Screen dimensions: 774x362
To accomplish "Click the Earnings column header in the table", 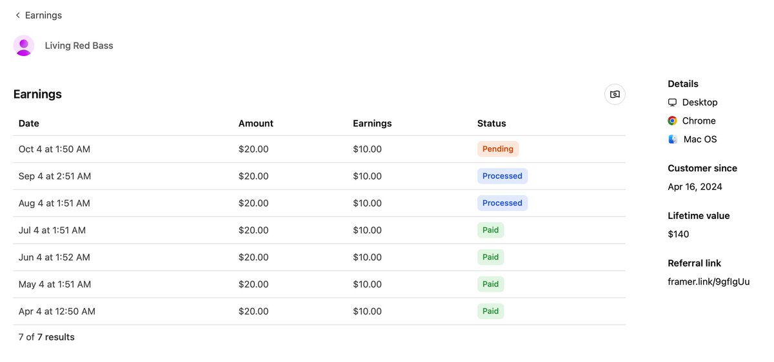I will (x=372, y=124).
